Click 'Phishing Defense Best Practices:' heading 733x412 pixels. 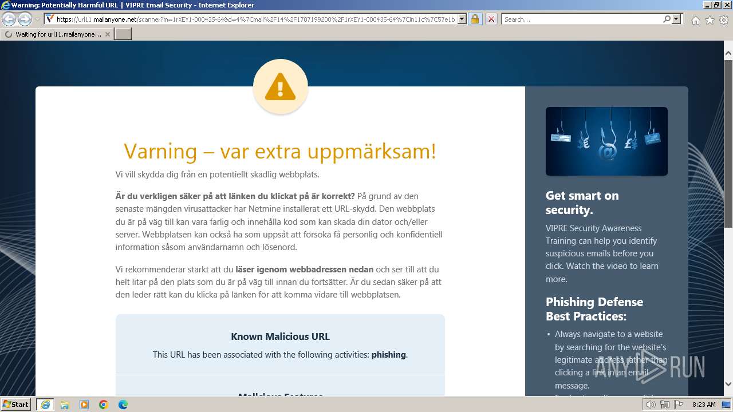click(594, 309)
